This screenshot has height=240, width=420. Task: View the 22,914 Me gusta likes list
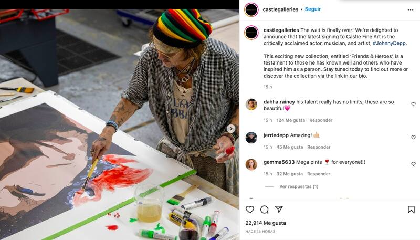tap(264, 223)
